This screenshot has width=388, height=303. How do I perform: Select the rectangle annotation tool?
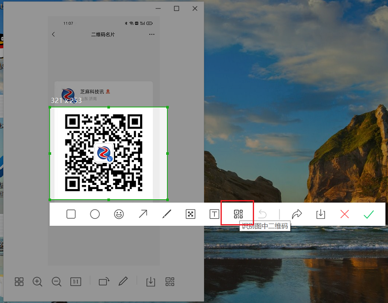click(71, 214)
